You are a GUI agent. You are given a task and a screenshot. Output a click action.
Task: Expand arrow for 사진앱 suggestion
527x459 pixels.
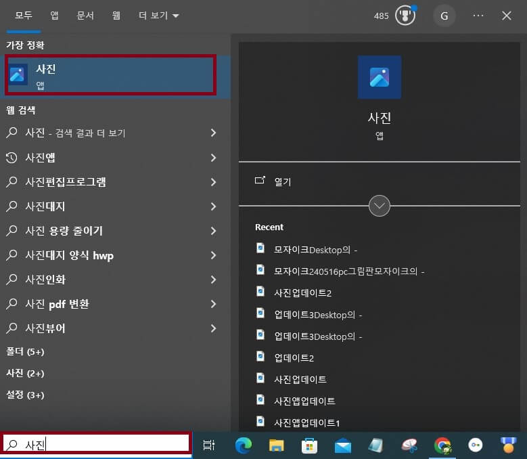[x=213, y=157]
